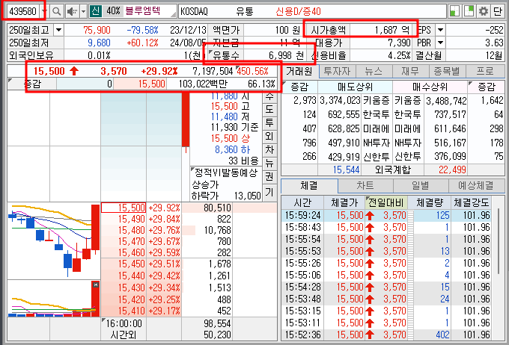Screen dimensions: 509x345
Task: Click the 기 vertical side button
Action: [269, 193]
